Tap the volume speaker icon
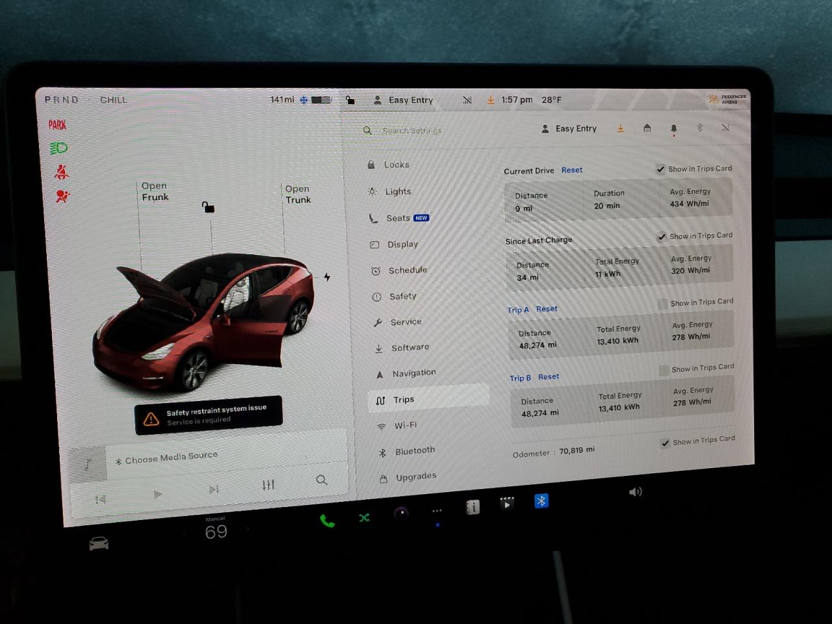The image size is (832, 624). pos(635,492)
